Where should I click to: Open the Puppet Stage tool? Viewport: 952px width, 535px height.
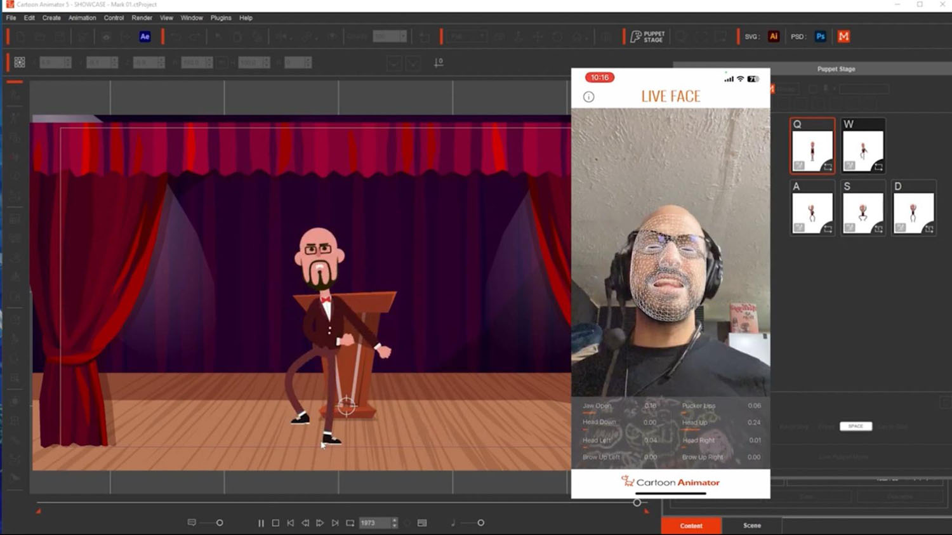click(x=647, y=37)
